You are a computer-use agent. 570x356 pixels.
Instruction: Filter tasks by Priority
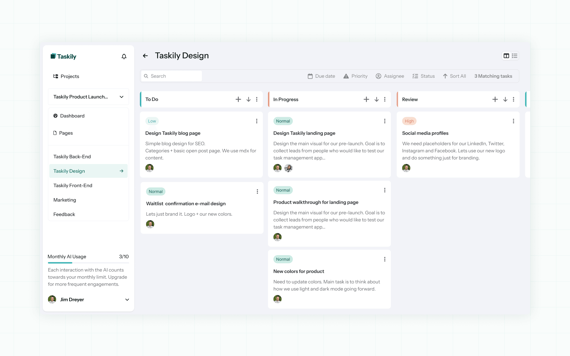click(355, 76)
